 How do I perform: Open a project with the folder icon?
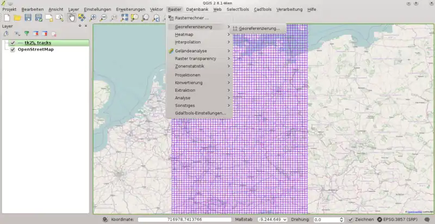pyautogui.click(x=17, y=18)
